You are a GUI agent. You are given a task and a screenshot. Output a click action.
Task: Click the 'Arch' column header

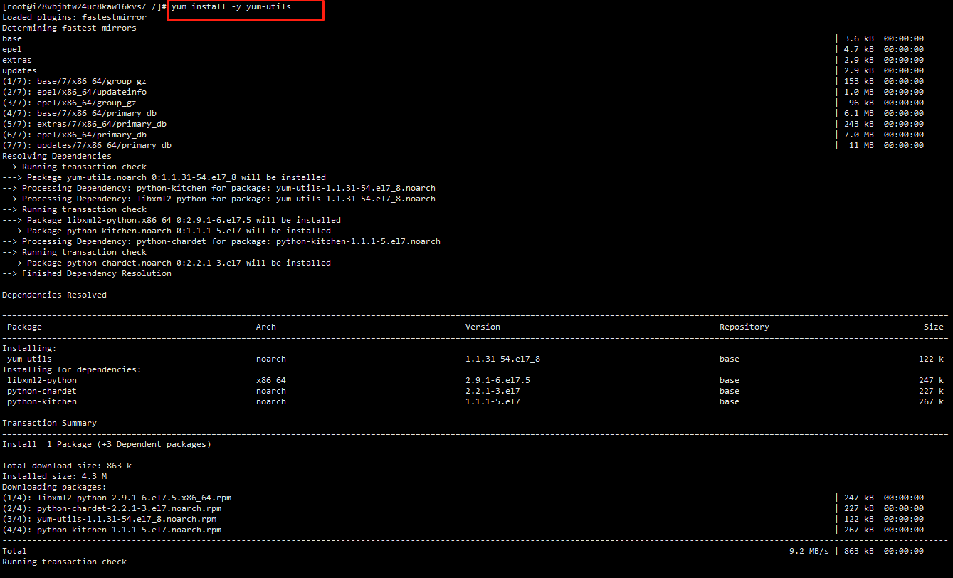click(x=266, y=327)
